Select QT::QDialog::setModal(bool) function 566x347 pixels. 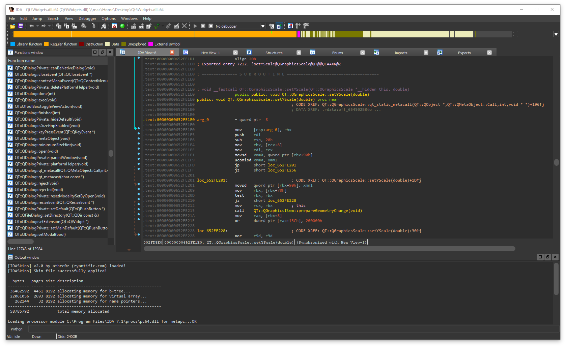click(40, 234)
